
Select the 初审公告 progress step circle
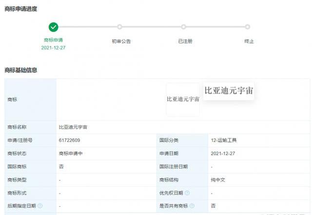click(x=119, y=27)
